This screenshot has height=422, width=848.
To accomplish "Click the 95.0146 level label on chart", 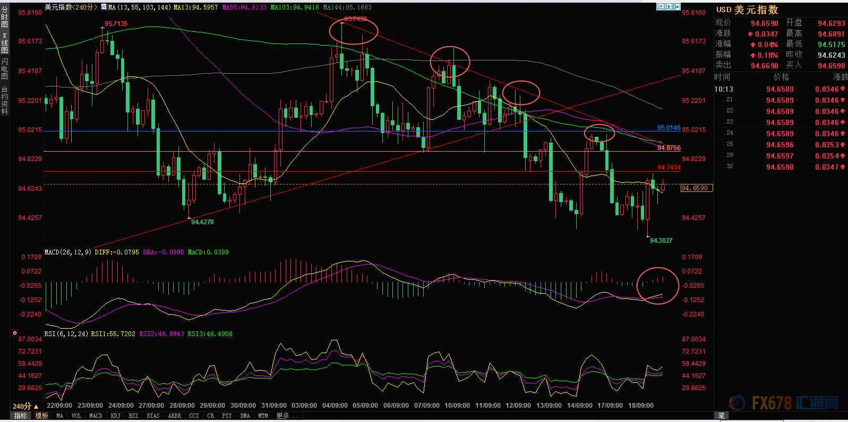I will 669,128.
